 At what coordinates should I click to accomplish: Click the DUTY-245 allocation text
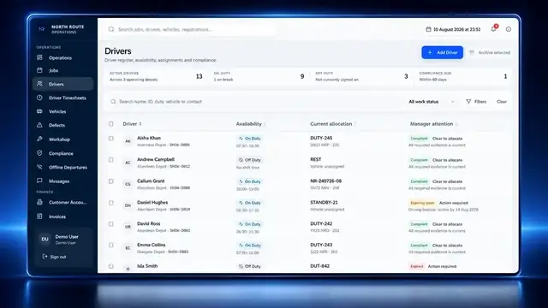coord(321,138)
